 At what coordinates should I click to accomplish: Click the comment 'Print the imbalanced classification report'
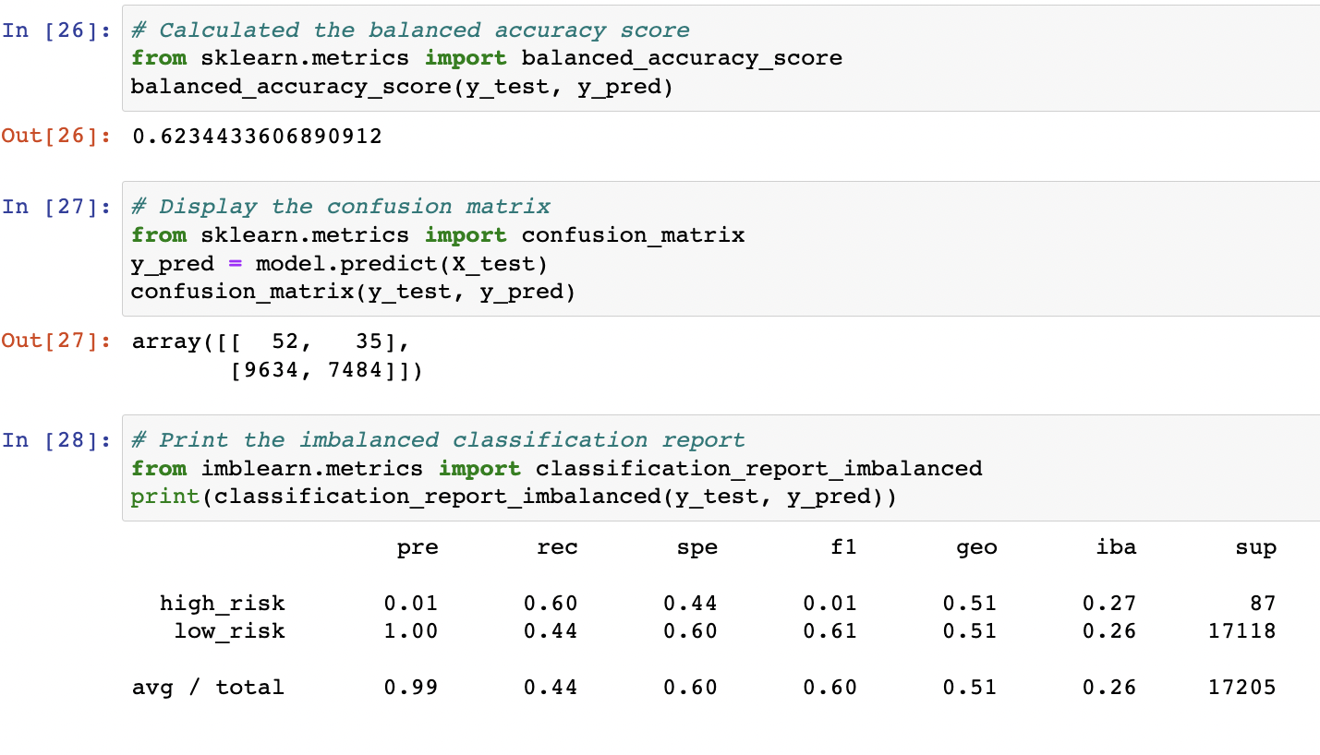pyautogui.click(x=439, y=440)
